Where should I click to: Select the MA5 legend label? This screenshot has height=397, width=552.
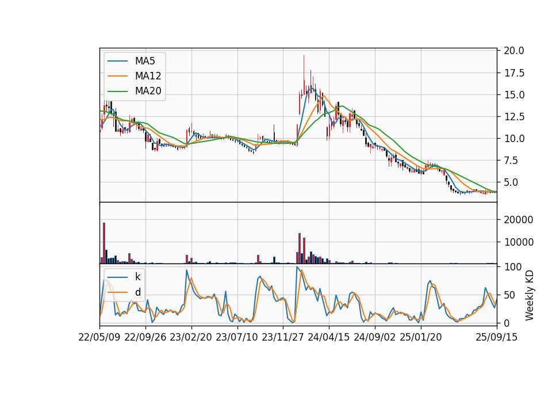coord(145,61)
